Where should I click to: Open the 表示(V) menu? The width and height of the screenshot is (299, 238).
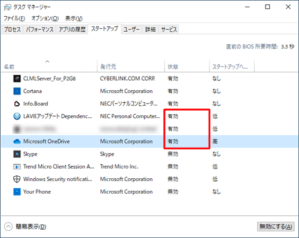(74, 19)
